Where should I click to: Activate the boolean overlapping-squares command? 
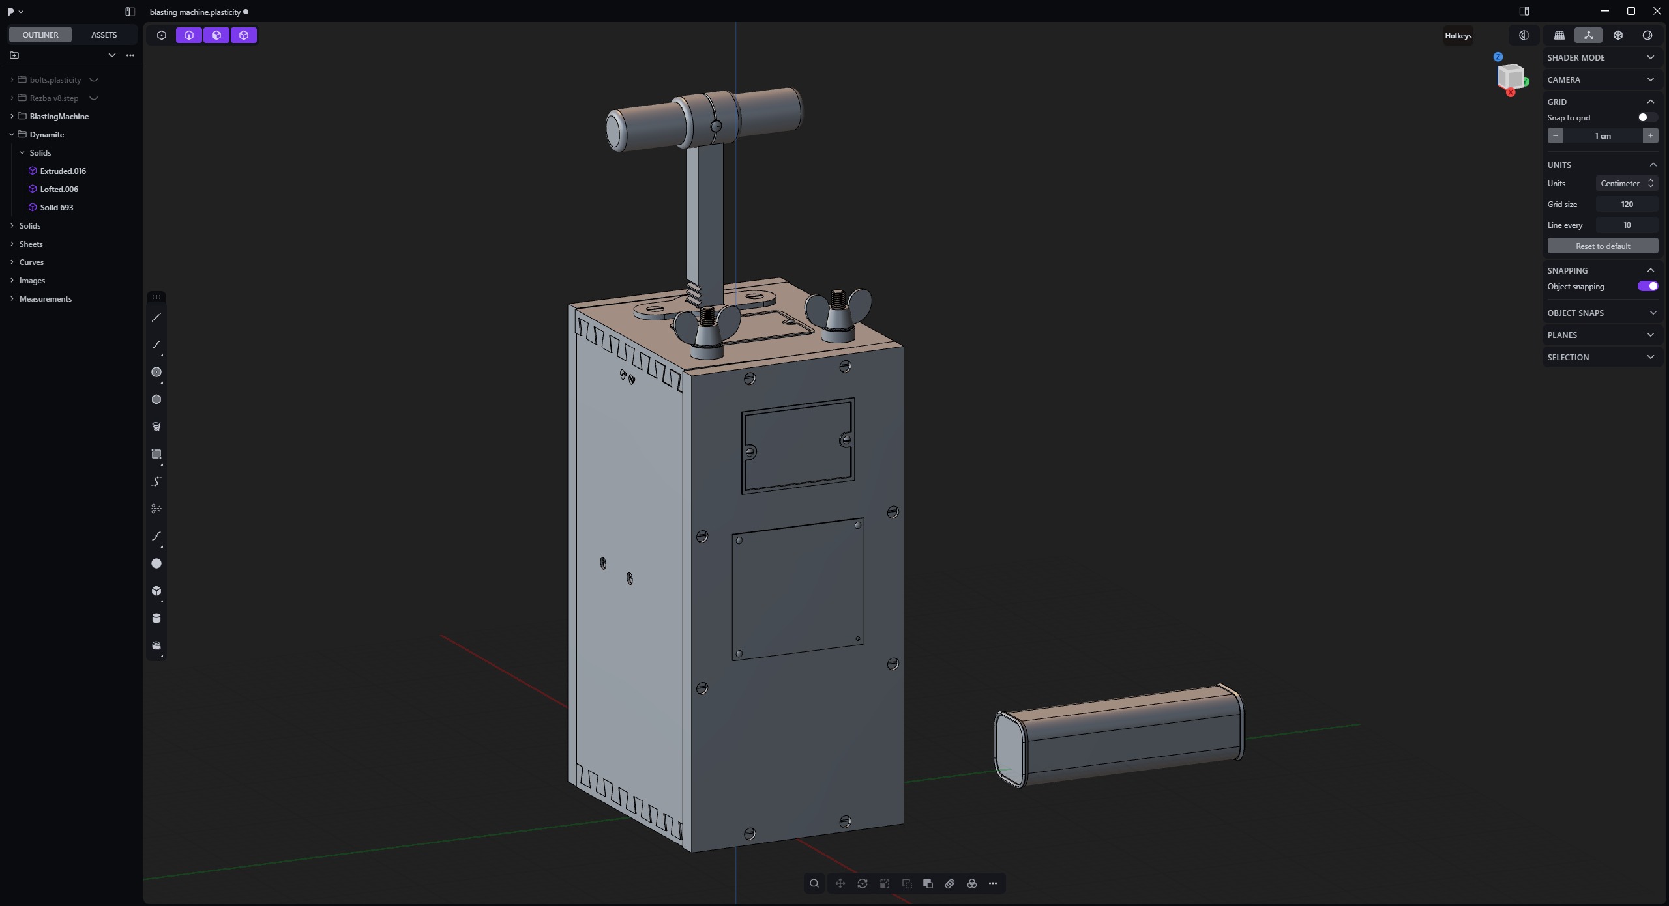[928, 883]
